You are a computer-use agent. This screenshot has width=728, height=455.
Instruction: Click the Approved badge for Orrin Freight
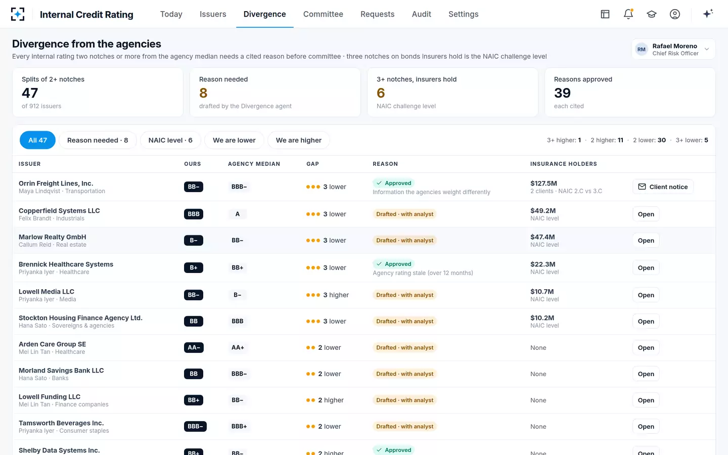coord(393,183)
